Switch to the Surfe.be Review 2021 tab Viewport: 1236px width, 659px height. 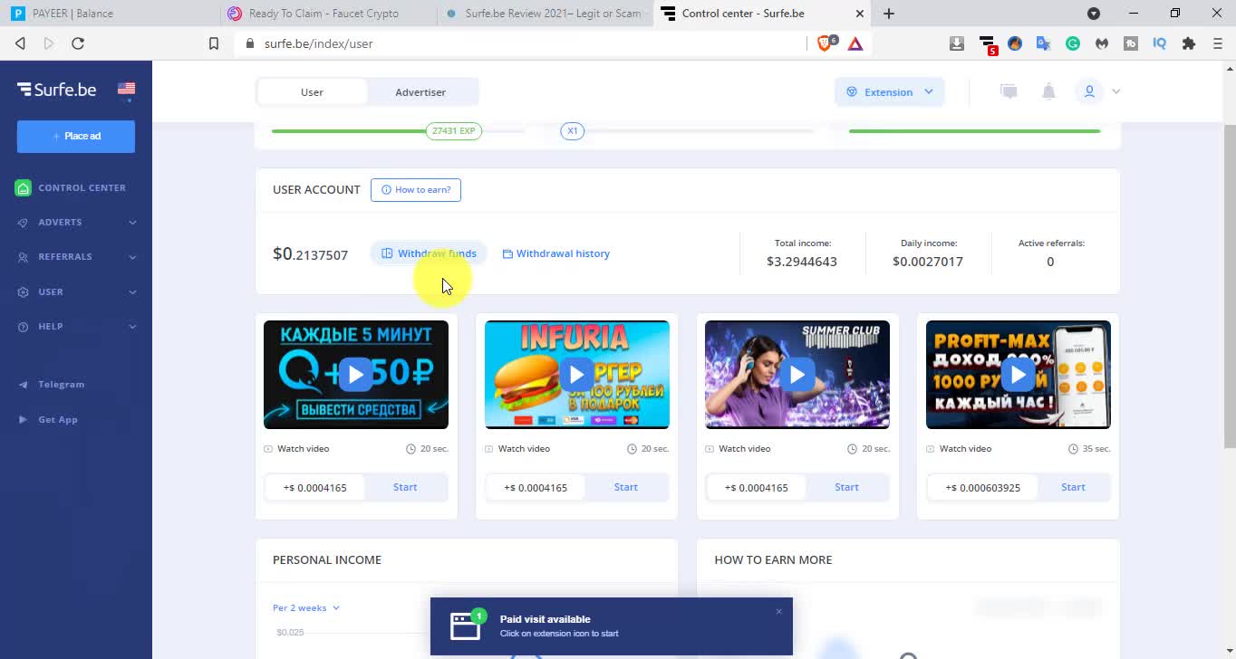coord(544,14)
